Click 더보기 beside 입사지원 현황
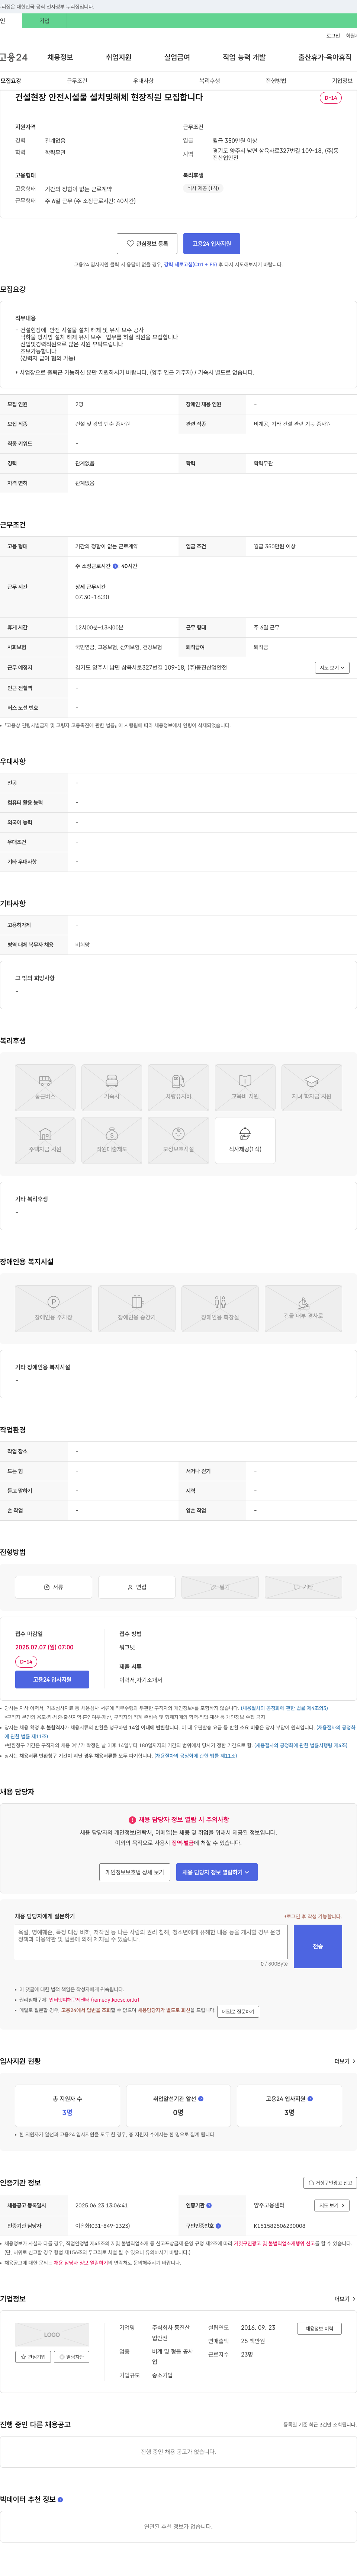Image resolution: width=357 pixels, height=2576 pixels. point(345,2061)
